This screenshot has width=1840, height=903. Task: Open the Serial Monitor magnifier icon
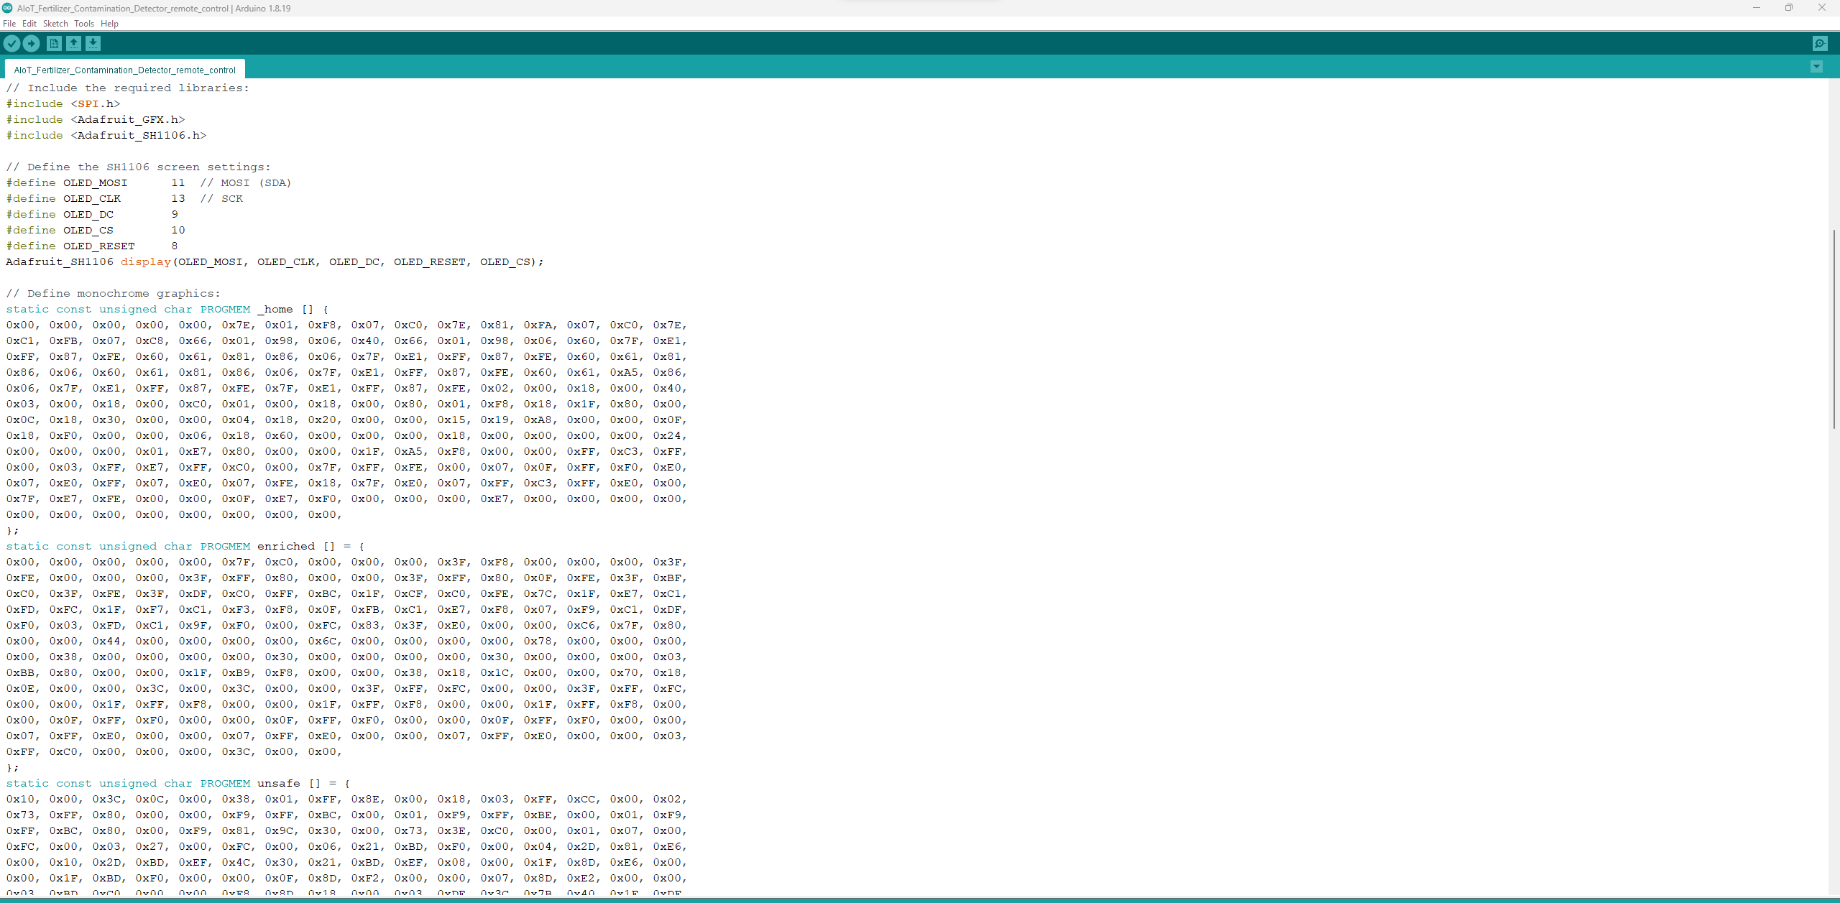click(x=1819, y=44)
